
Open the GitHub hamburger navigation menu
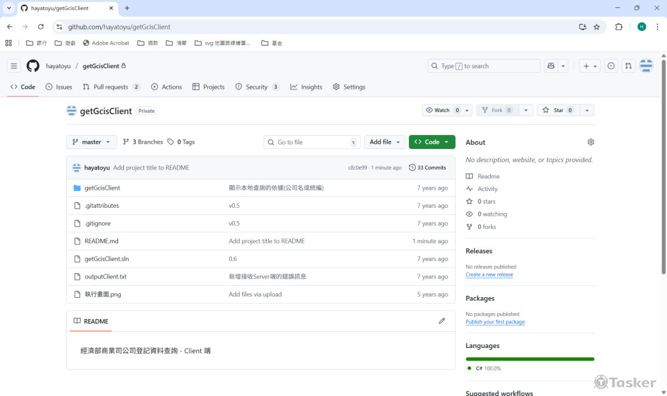[x=13, y=66]
